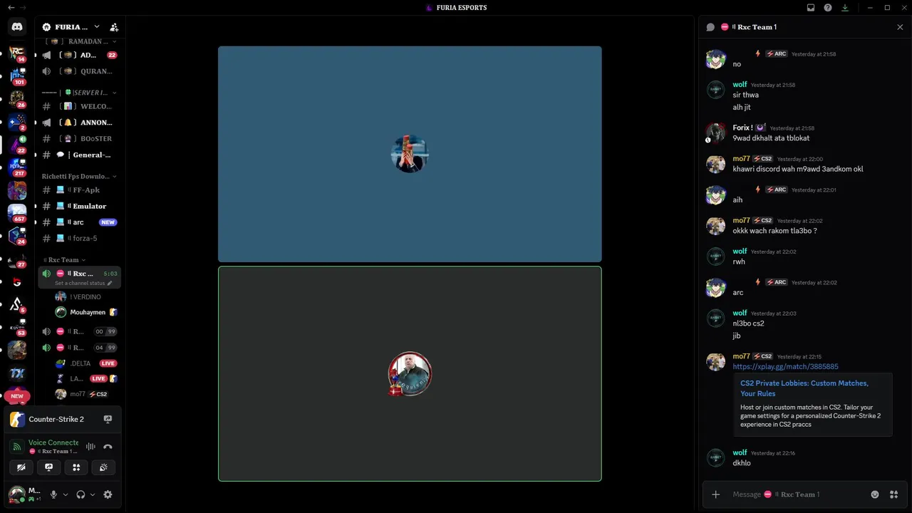The height and width of the screenshot is (513, 912).
Task: Open the arc channel marked NEW
Action: click(x=79, y=222)
